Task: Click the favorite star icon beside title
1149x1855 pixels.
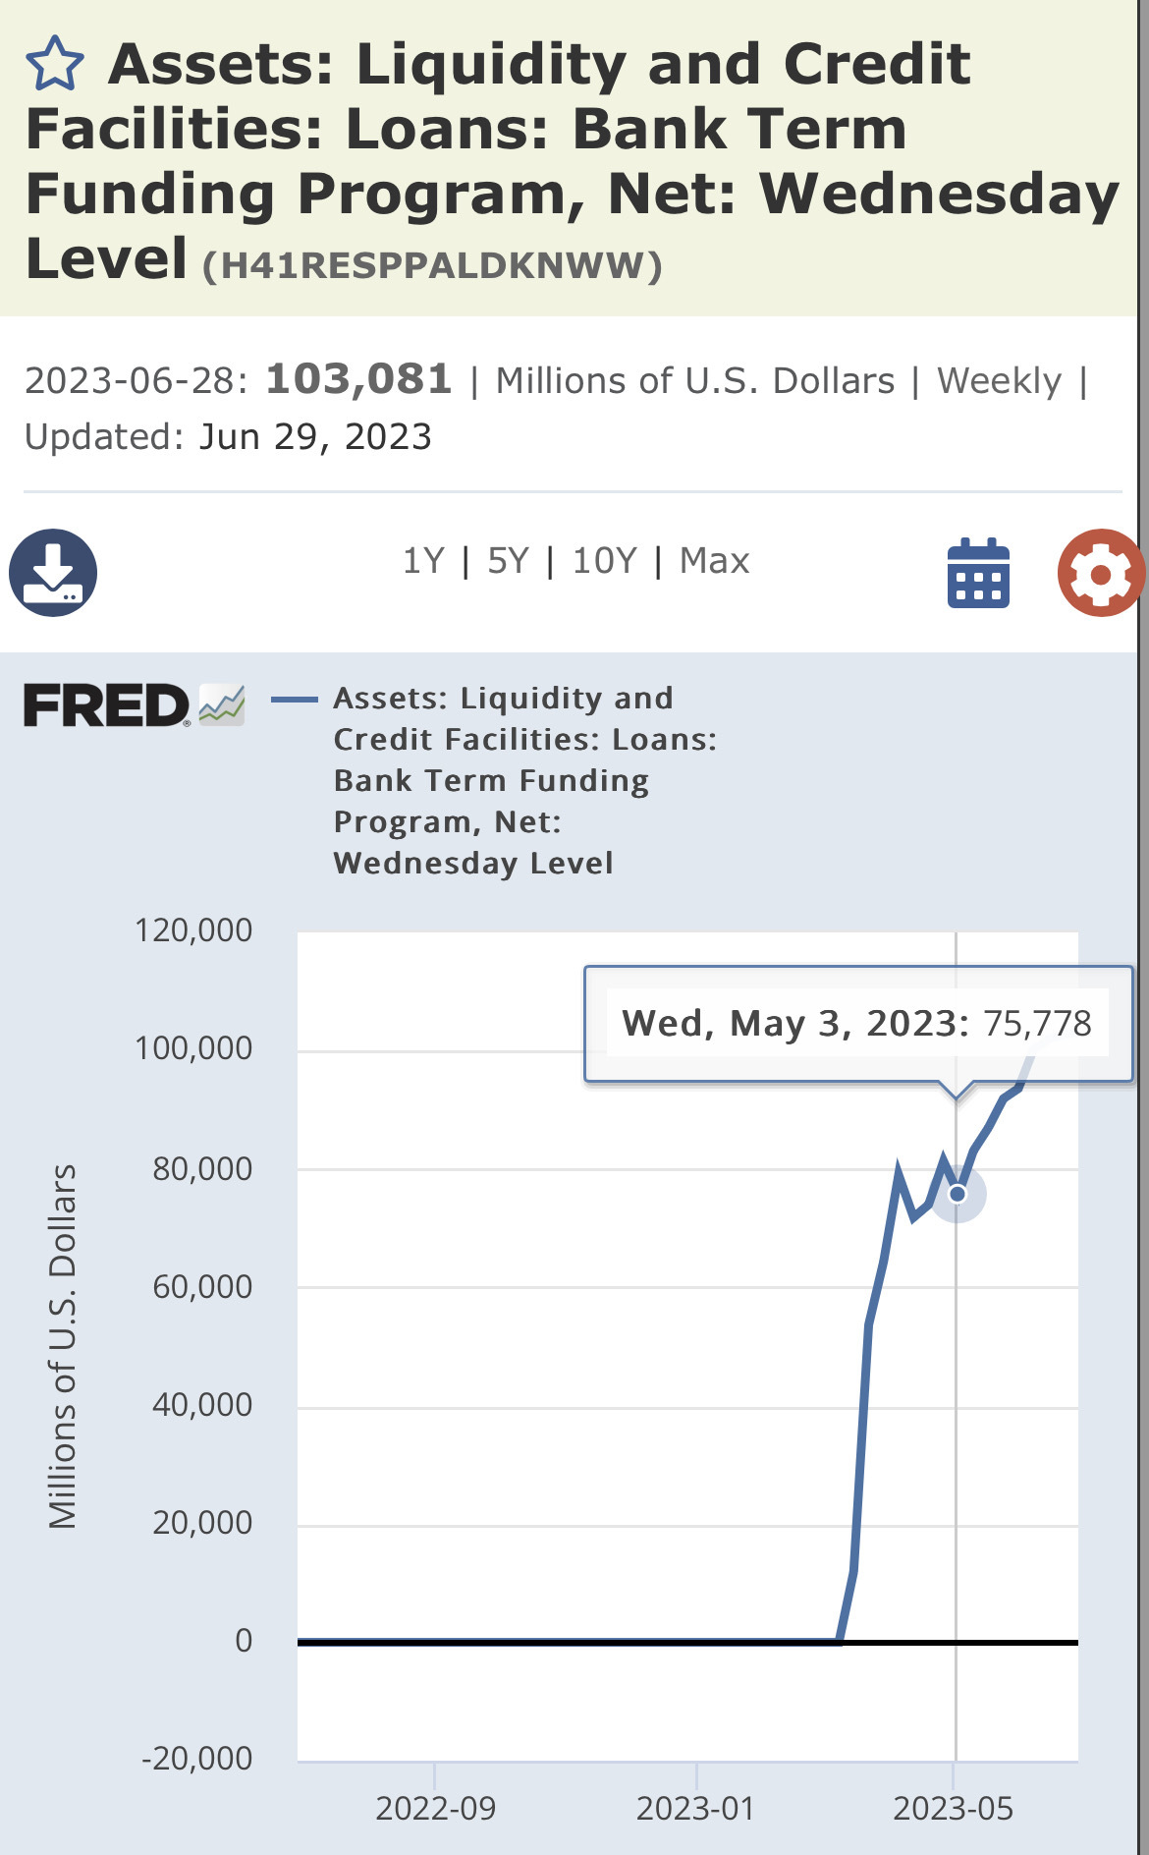Action: [x=54, y=64]
